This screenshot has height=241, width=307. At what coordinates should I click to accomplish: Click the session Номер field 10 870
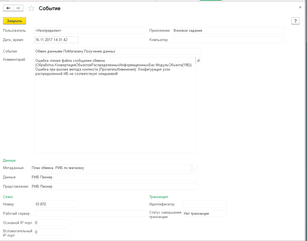click(x=56, y=204)
